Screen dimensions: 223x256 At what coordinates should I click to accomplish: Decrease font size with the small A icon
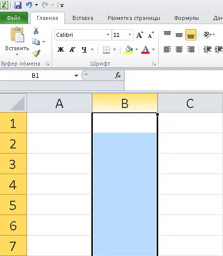(151, 35)
